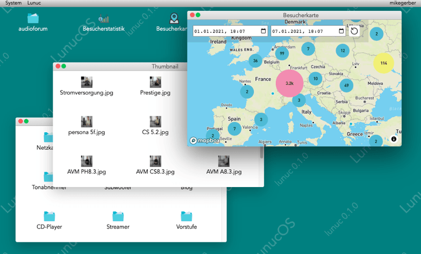Viewport: 421px width, 254px height.
Task: Open the Streamer folder
Action: [x=118, y=217]
